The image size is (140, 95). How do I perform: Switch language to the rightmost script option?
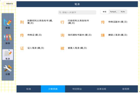tap(123, 12)
